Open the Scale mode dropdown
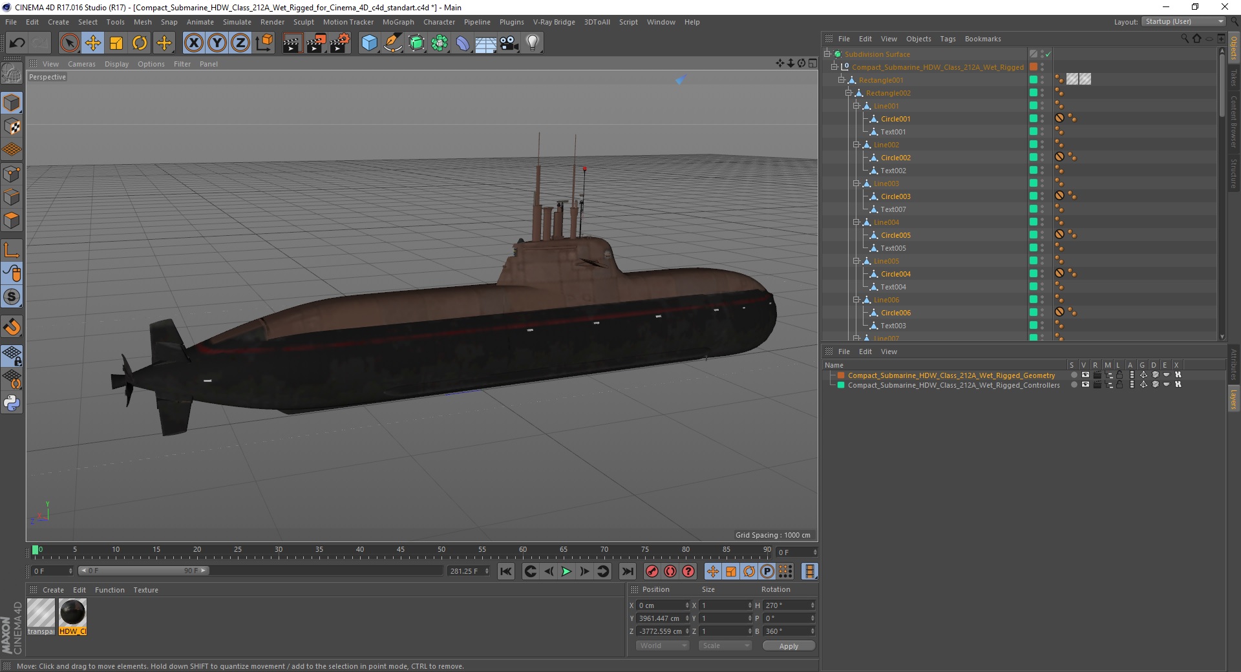The width and height of the screenshot is (1241, 672). pos(725,646)
